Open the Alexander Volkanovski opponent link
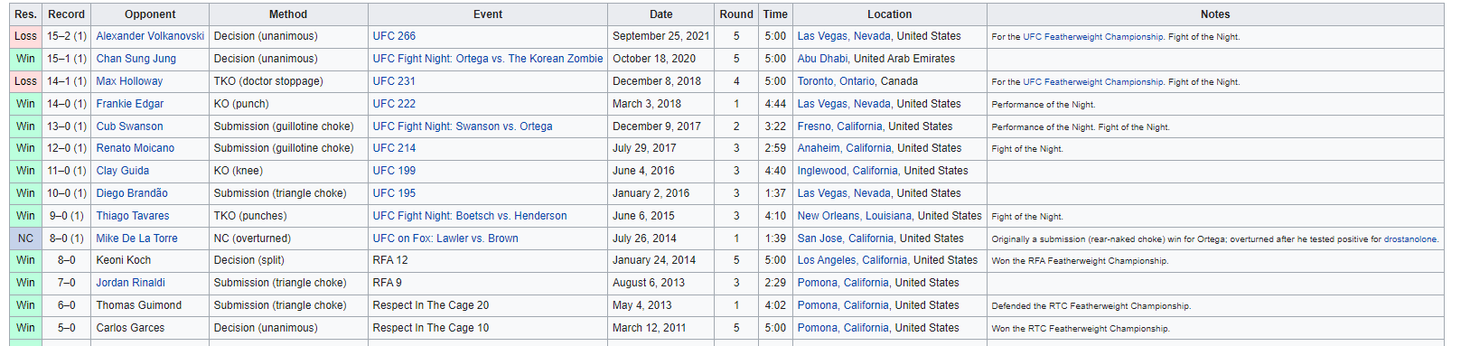Viewport: 1470px width, 346px height. coord(150,36)
